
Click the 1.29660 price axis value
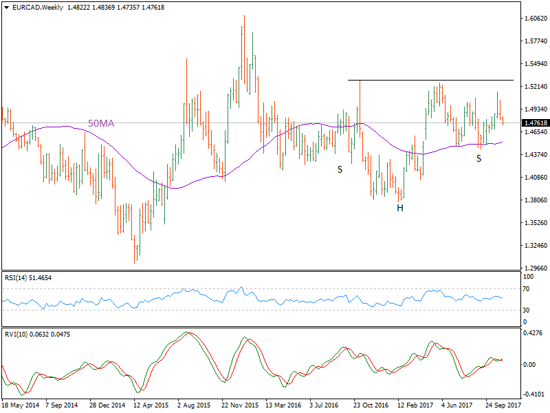[534, 268]
